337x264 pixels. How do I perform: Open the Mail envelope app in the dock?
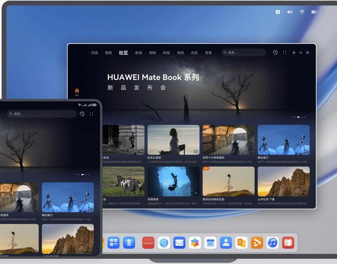click(x=179, y=243)
